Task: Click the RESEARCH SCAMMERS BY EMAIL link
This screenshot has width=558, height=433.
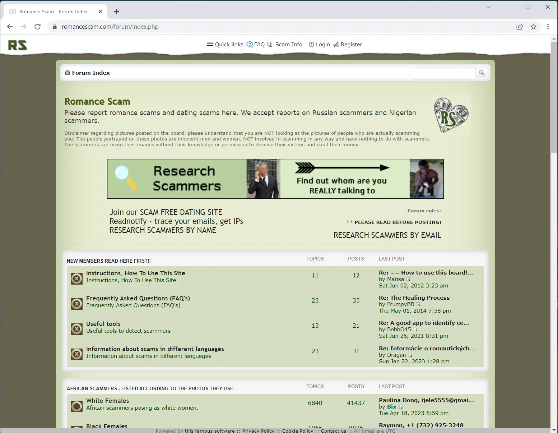Action: click(x=387, y=235)
